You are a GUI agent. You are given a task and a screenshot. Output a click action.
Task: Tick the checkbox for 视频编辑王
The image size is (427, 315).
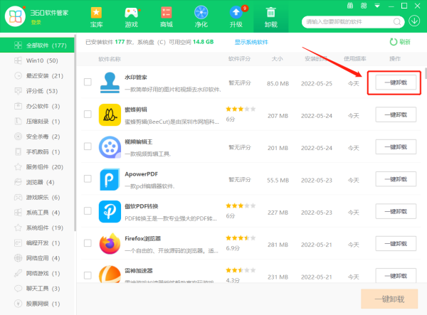coord(88,146)
